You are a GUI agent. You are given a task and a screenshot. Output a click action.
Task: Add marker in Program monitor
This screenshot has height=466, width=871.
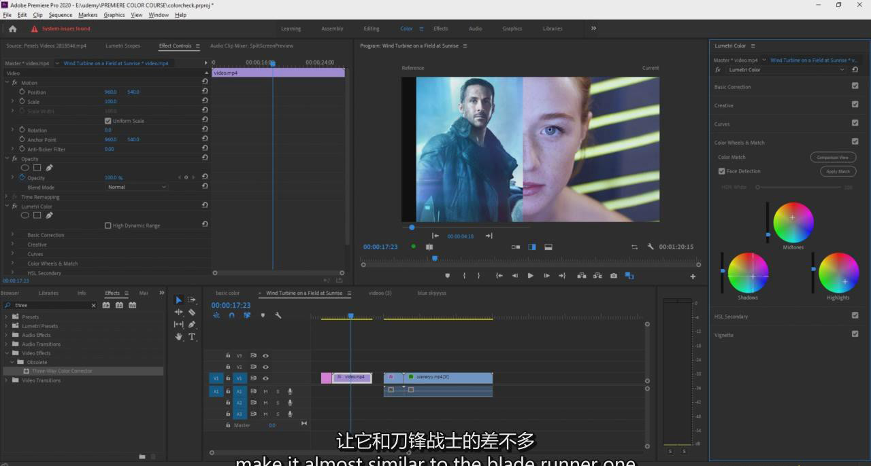tap(447, 276)
